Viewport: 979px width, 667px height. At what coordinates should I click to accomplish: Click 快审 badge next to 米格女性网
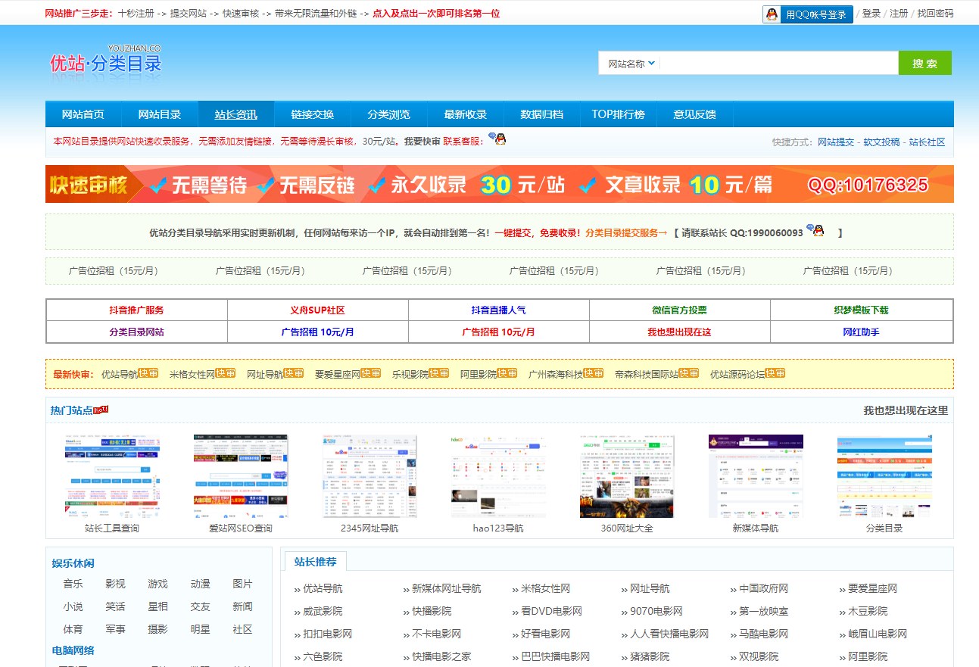(226, 373)
